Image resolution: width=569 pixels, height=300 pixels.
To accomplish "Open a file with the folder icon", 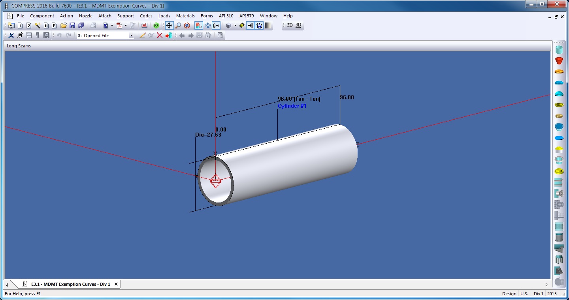I will coord(63,26).
